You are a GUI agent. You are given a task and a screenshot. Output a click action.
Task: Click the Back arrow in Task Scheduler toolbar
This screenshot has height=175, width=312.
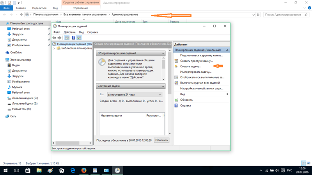54,38
